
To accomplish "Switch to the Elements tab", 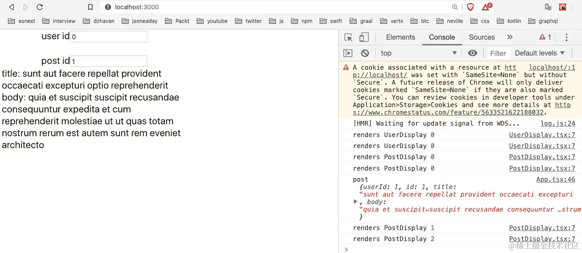I will pyautogui.click(x=400, y=37).
